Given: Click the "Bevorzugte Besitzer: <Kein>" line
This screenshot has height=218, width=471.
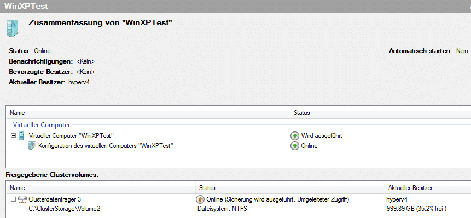Looking at the screenshot, I should pyautogui.click(x=51, y=72).
